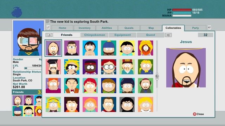
Task: Click the 'South Park, CO' location text
Action: [x=22, y=80]
